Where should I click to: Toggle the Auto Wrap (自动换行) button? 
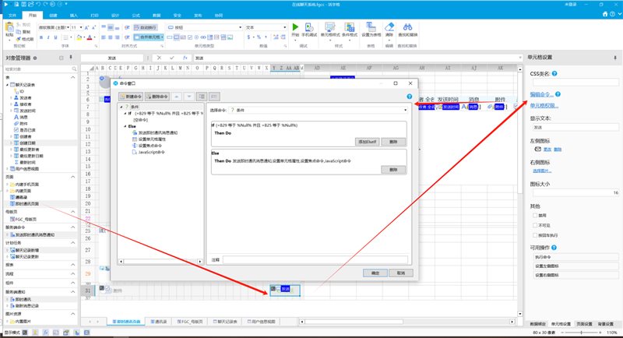click(145, 27)
